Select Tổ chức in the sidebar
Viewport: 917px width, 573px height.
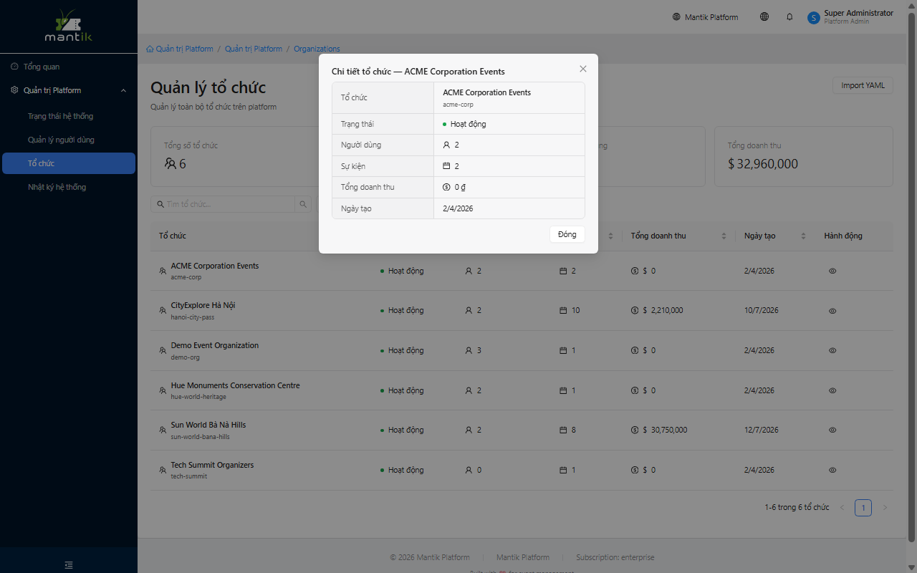click(x=69, y=163)
